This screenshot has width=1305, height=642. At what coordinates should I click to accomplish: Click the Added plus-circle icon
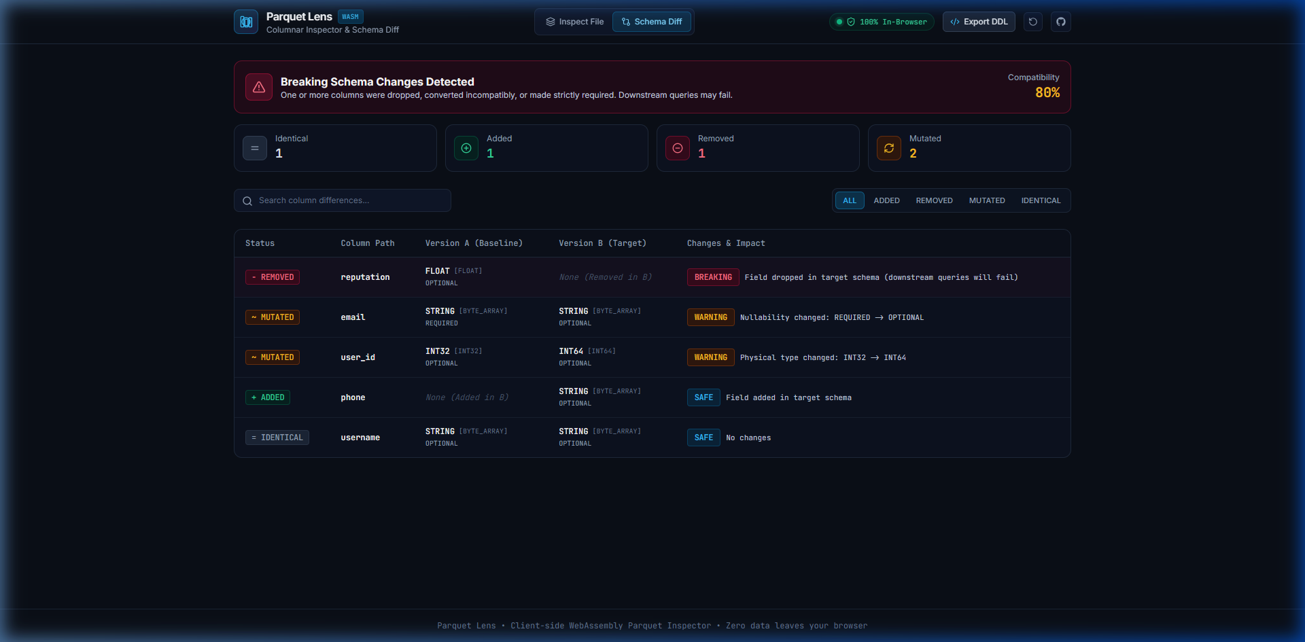(x=466, y=148)
